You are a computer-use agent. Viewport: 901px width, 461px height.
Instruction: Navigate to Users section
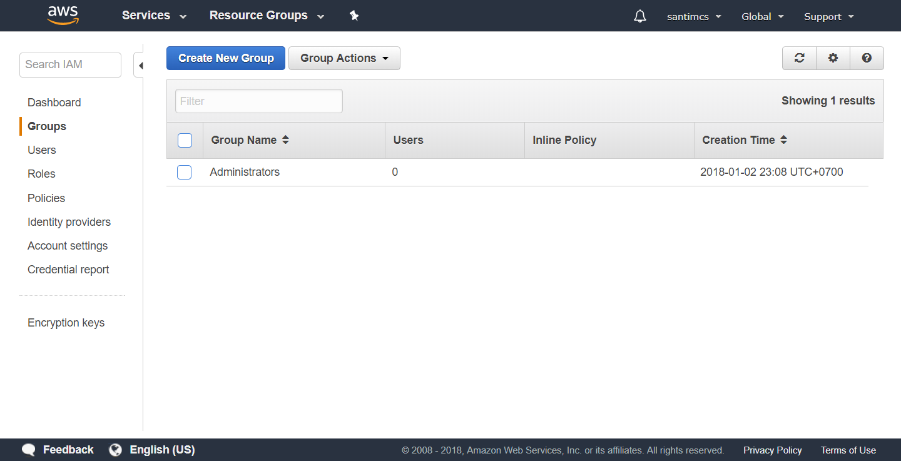tap(42, 150)
